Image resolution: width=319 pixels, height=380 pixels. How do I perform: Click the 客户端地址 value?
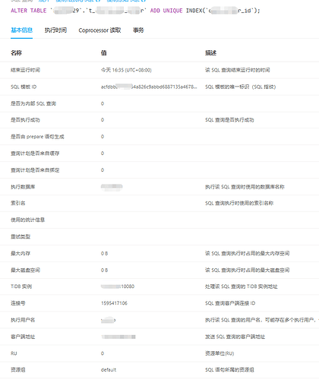coord(118,337)
